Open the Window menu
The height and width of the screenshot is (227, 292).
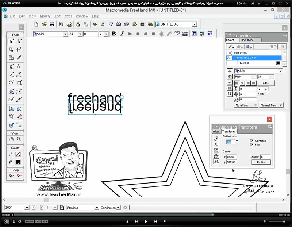click(x=82, y=16)
